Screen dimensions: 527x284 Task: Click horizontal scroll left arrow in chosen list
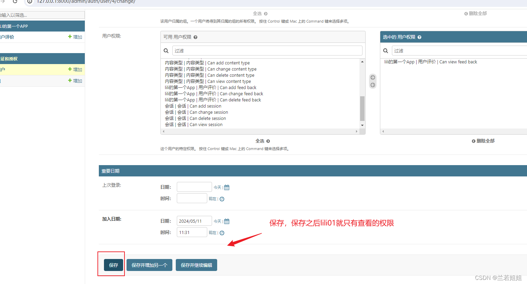point(383,132)
